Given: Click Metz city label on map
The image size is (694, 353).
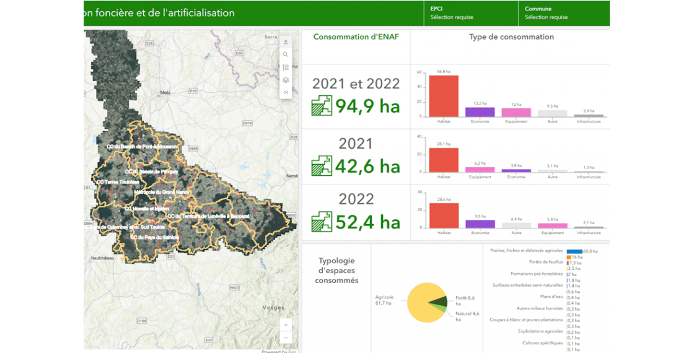Looking at the screenshot, I should 165,92.
